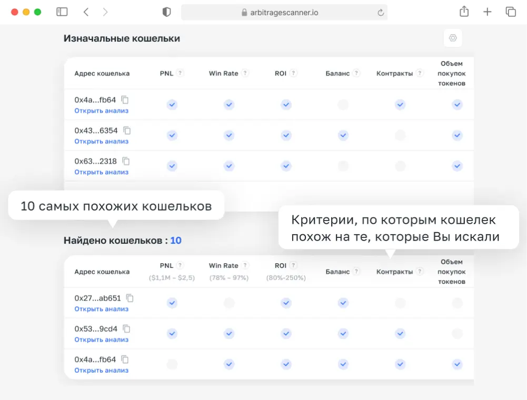Enable Объем покупок токенов for bottom wallet 0x4a...fb64
527x400 pixels.
[x=457, y=364]
